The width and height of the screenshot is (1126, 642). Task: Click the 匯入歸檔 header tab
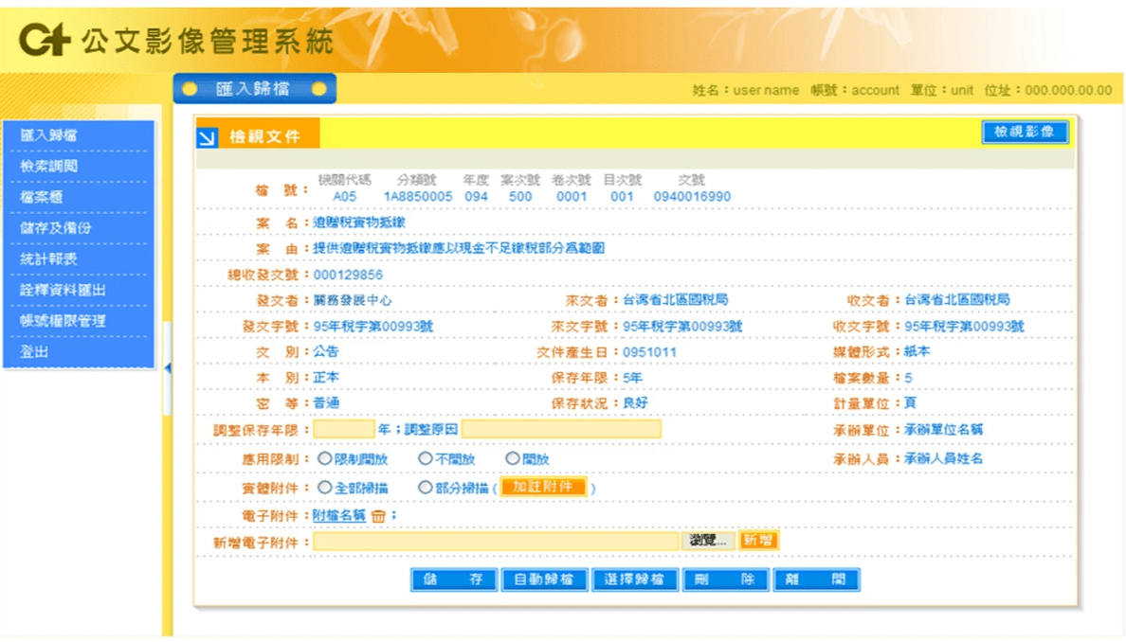(254, 89)
